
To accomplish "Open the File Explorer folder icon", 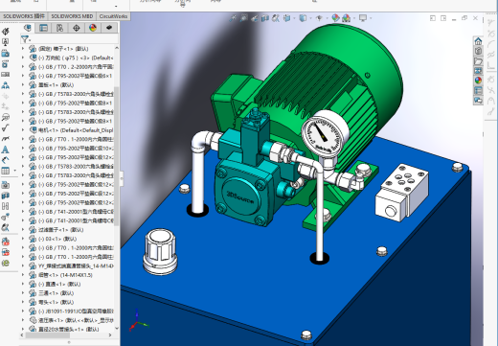I will click(x=478, y=61).
